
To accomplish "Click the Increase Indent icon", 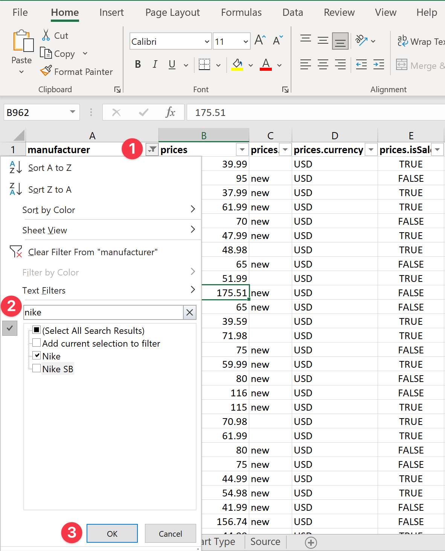I will click(379, 65).
